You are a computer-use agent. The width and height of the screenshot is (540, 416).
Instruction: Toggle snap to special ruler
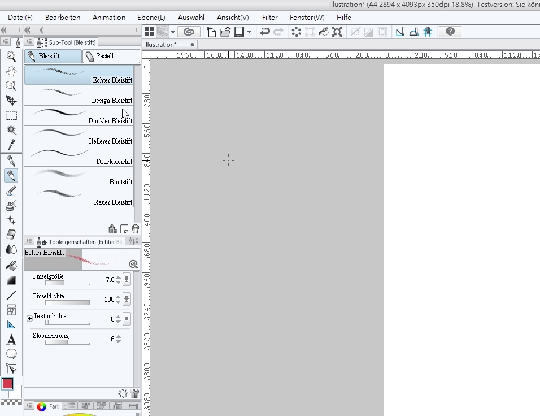click(x=413, y=32)
